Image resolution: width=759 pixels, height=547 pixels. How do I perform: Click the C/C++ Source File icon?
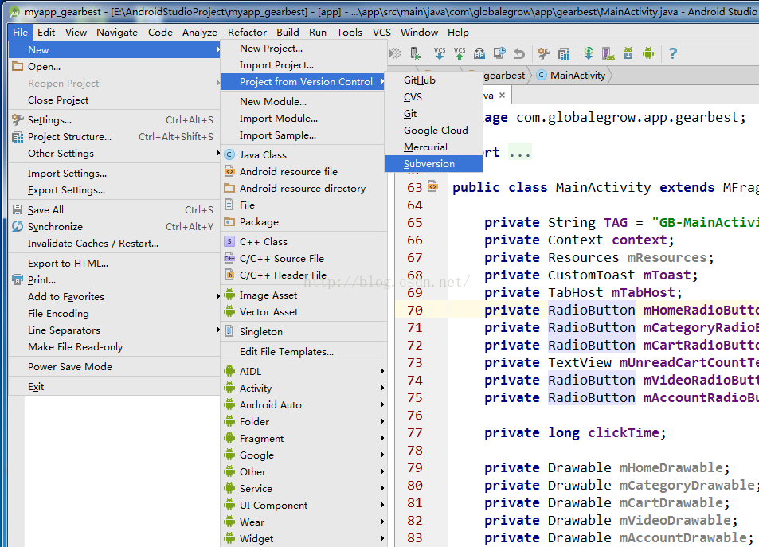point(229,258)
